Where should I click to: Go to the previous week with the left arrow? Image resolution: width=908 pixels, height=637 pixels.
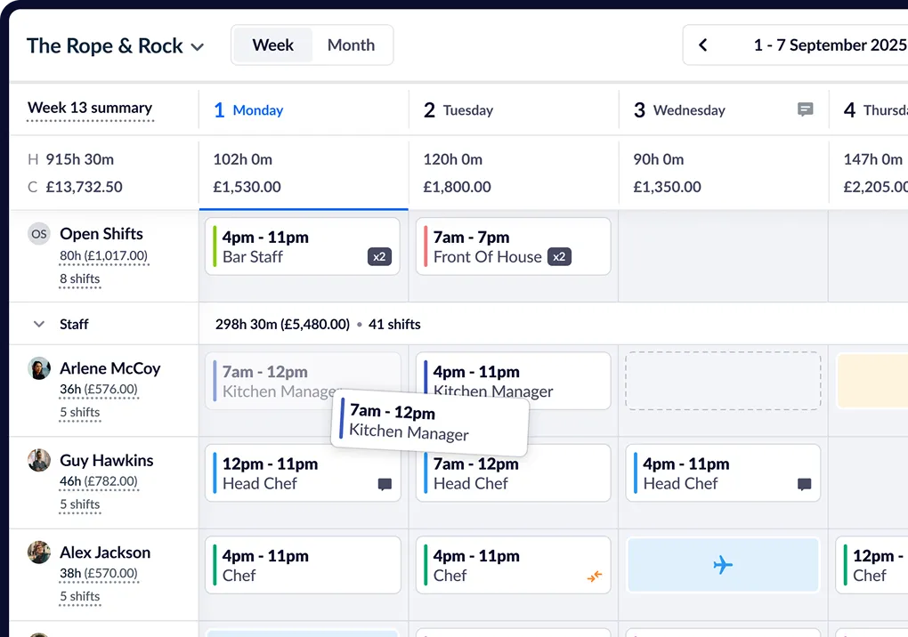point(702,44)
